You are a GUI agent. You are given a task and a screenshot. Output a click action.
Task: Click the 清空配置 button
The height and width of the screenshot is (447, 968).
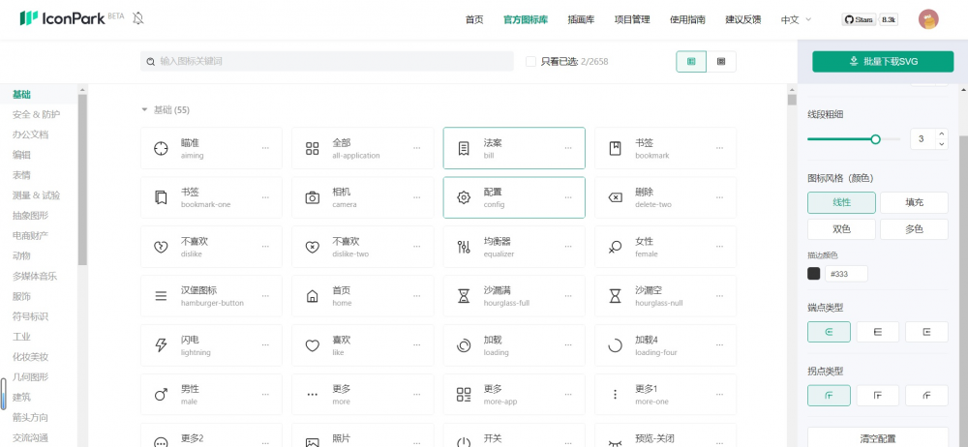click(x=878, y=437)
